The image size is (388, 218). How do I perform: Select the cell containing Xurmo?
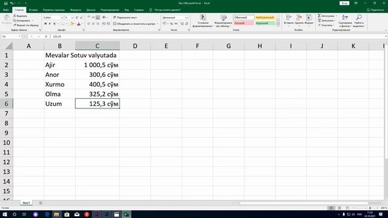click(x=59, y=85)
